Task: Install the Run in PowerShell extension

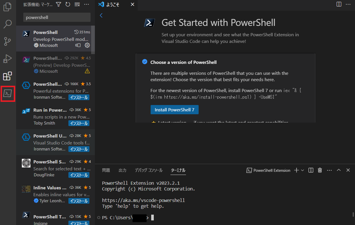Action: pos(79,123)
